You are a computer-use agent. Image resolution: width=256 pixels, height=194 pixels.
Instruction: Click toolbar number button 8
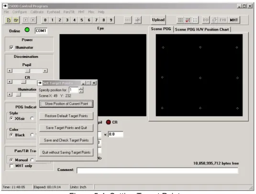tap(104, 20)
